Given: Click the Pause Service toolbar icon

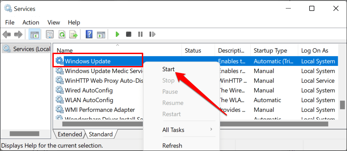Looking at the screenshot, I should (140, 34).
